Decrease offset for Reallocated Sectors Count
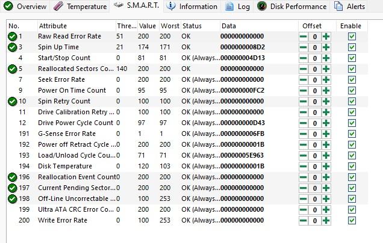 click(304, 69)
